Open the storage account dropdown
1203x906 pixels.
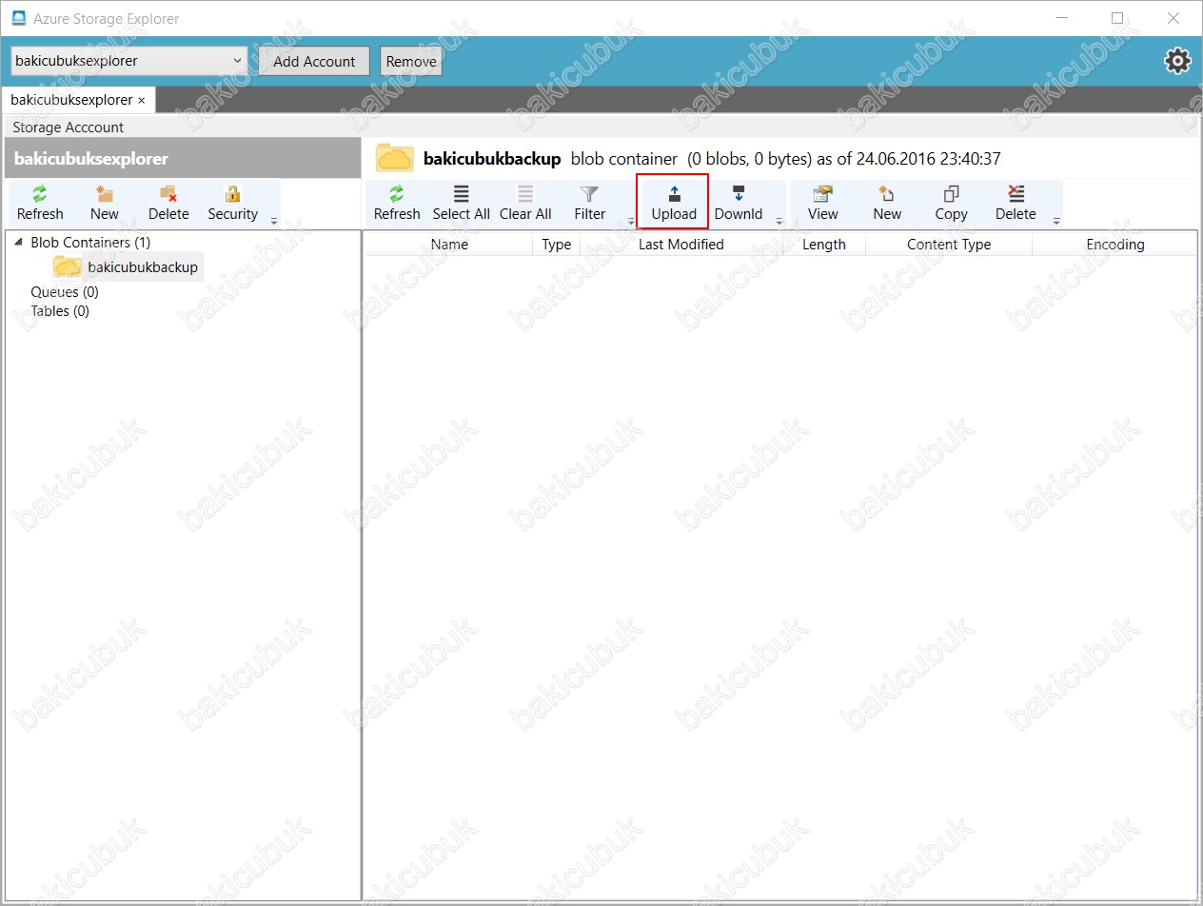pos(129,61)
